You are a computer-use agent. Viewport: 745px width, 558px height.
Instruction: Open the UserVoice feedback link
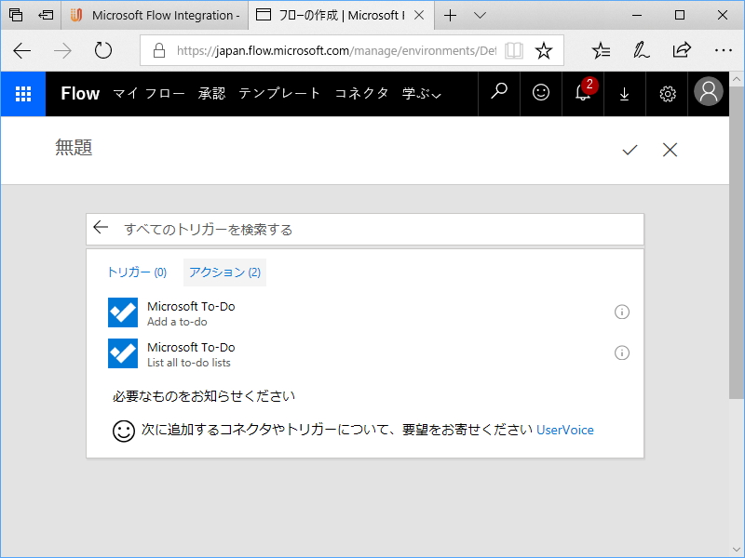565,430
